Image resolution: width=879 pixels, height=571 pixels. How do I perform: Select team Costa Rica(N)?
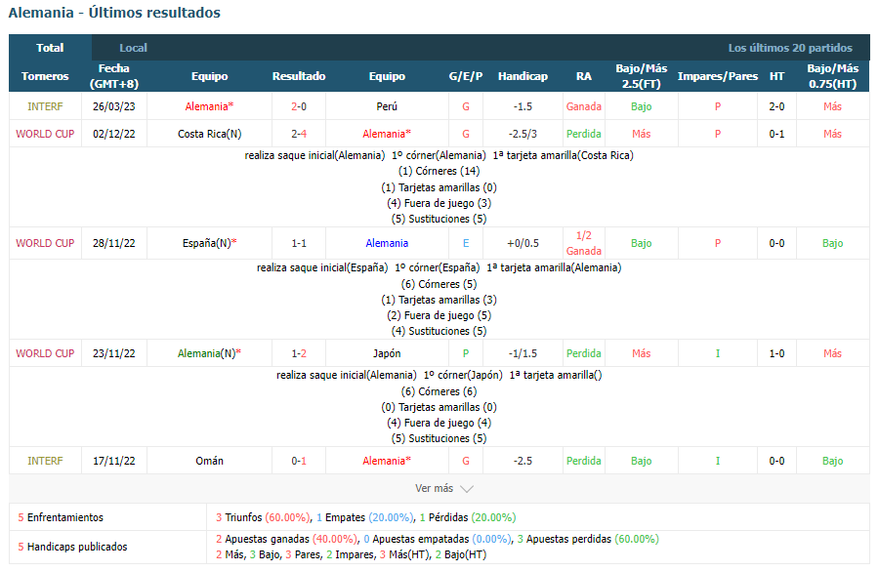tap(210, 134)
